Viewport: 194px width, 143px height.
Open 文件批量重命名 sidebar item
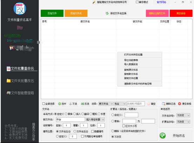click(20, 68)
